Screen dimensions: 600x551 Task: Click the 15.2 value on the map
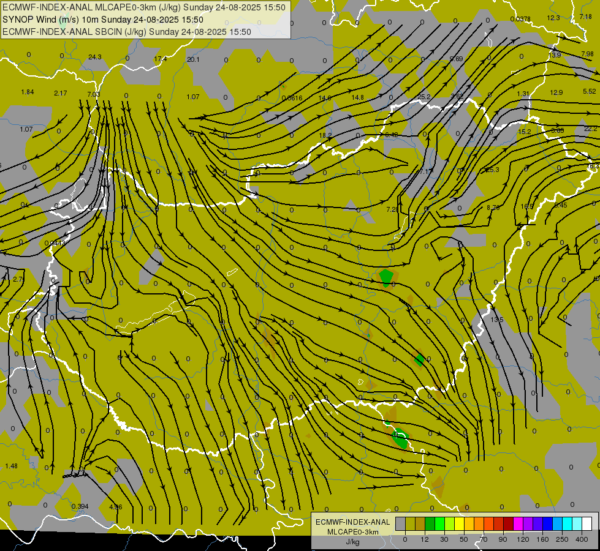point(524,132)
